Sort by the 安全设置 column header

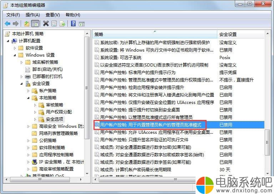tap(241, 34)
